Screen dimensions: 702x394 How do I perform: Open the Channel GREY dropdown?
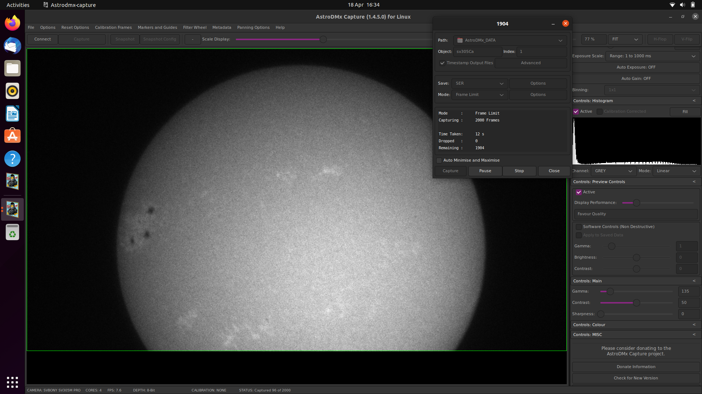coord(613,171)
